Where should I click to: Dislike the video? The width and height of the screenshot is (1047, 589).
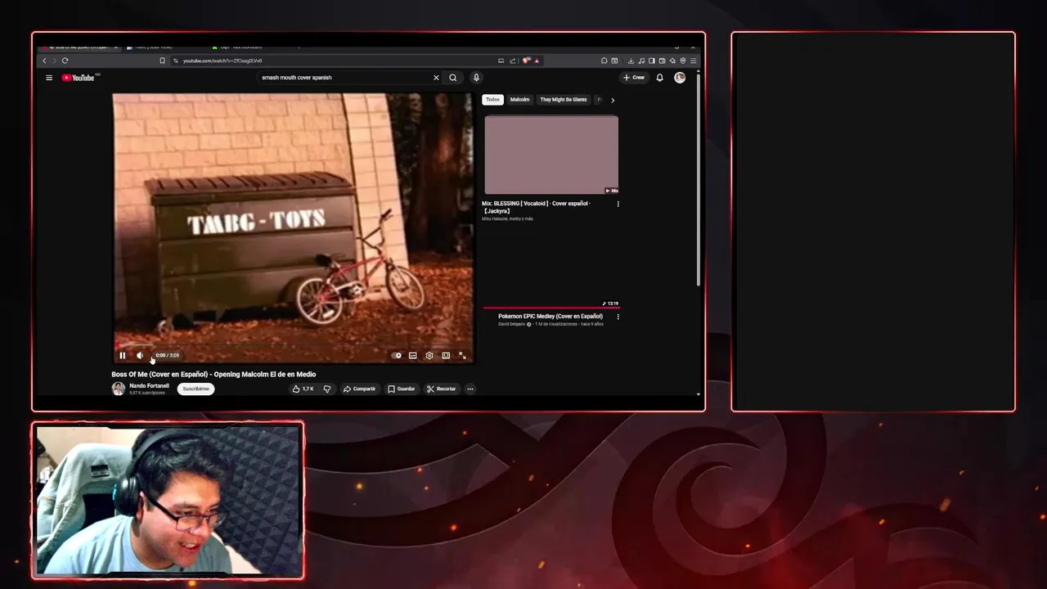point(327,389)
